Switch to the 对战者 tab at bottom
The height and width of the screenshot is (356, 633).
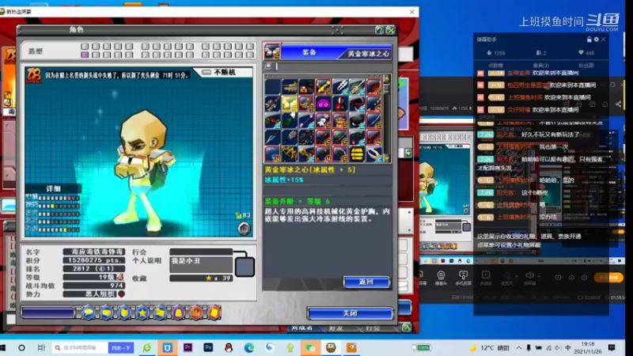tap(302, 328)
